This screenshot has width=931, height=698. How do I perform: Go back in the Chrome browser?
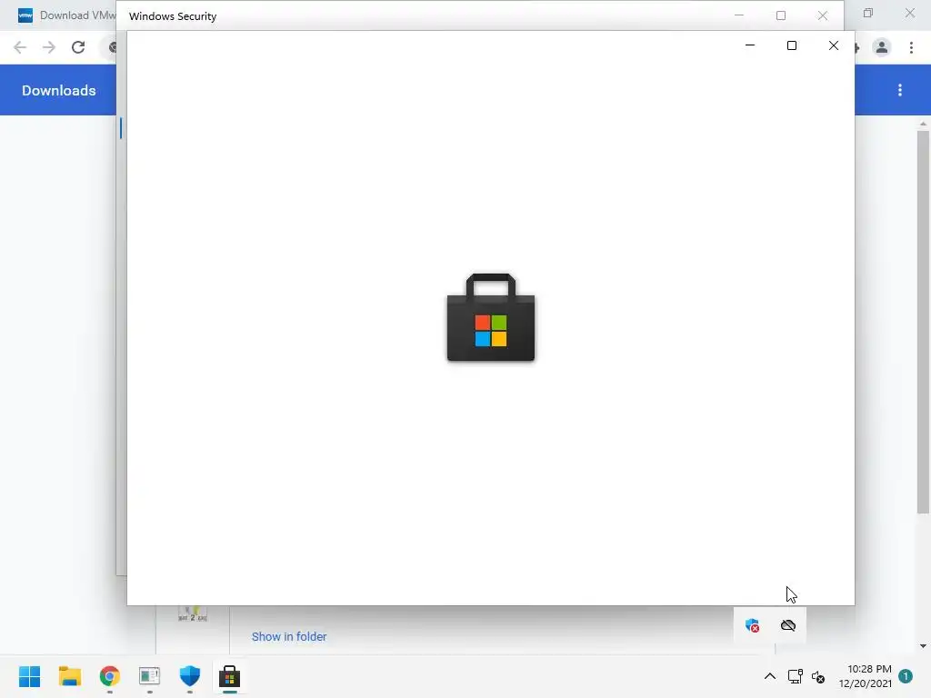20,47
